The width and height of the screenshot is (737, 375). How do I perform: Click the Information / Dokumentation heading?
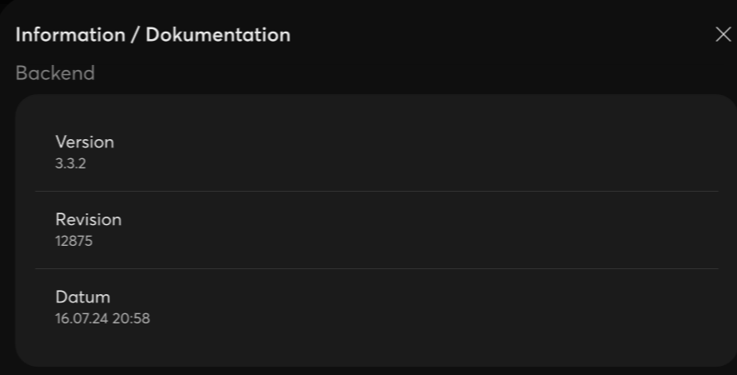[x=153, y=35]
